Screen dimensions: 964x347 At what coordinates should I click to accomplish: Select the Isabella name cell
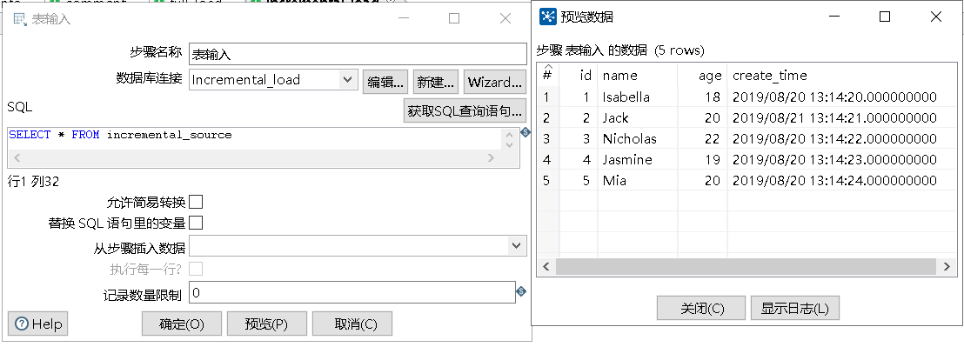638,97
